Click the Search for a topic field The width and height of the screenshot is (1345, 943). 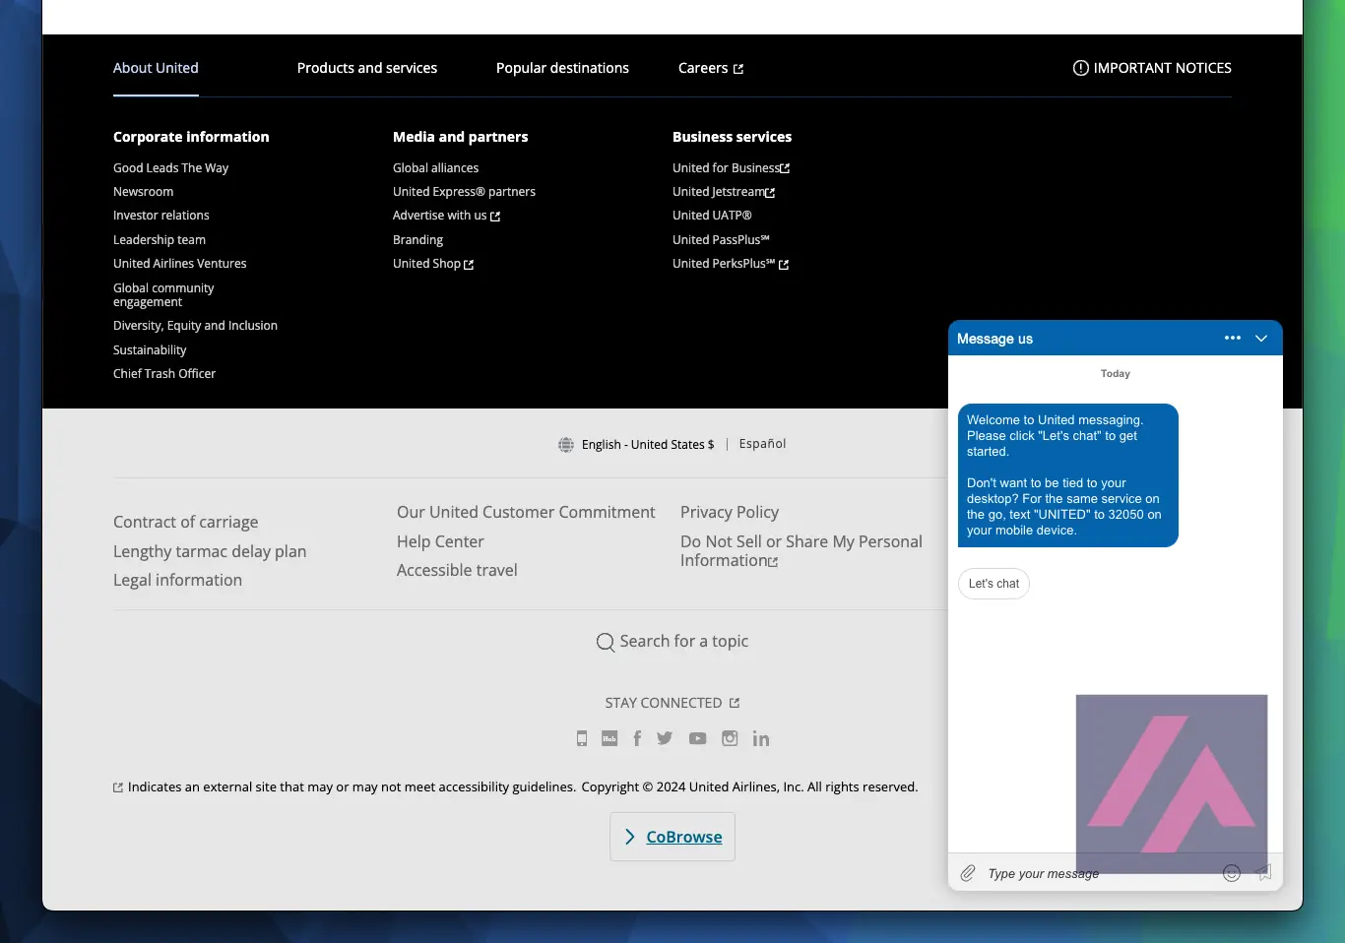672,642
